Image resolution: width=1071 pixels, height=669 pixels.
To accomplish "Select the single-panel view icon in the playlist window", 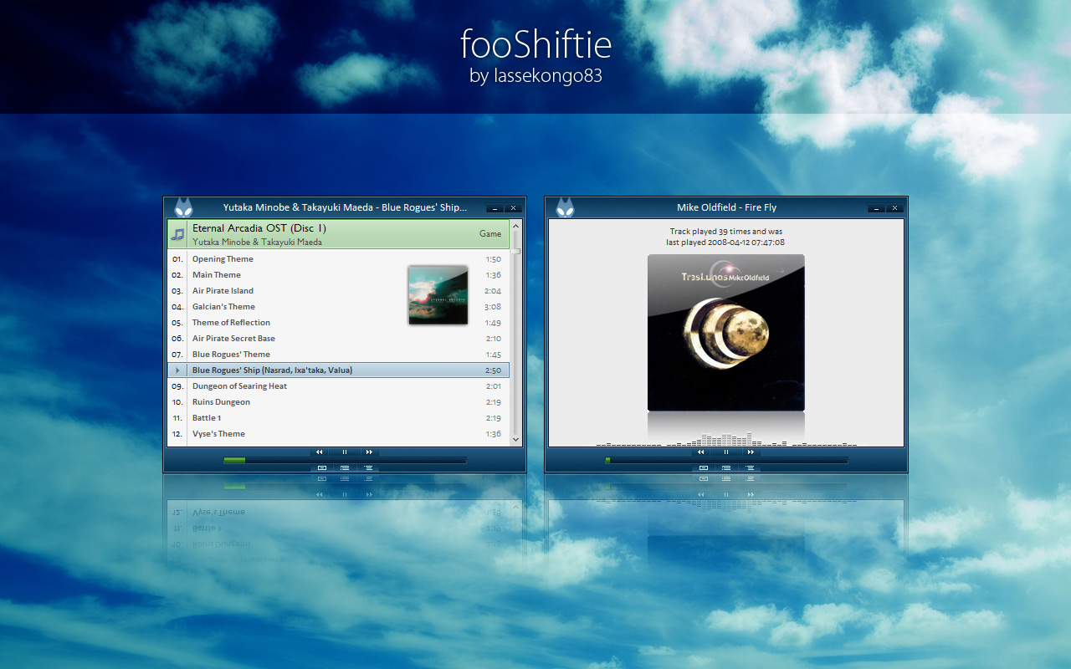I will [x=321, y=467].
